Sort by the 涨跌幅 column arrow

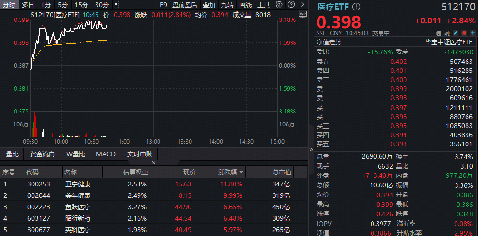click(x=241, y=172)
